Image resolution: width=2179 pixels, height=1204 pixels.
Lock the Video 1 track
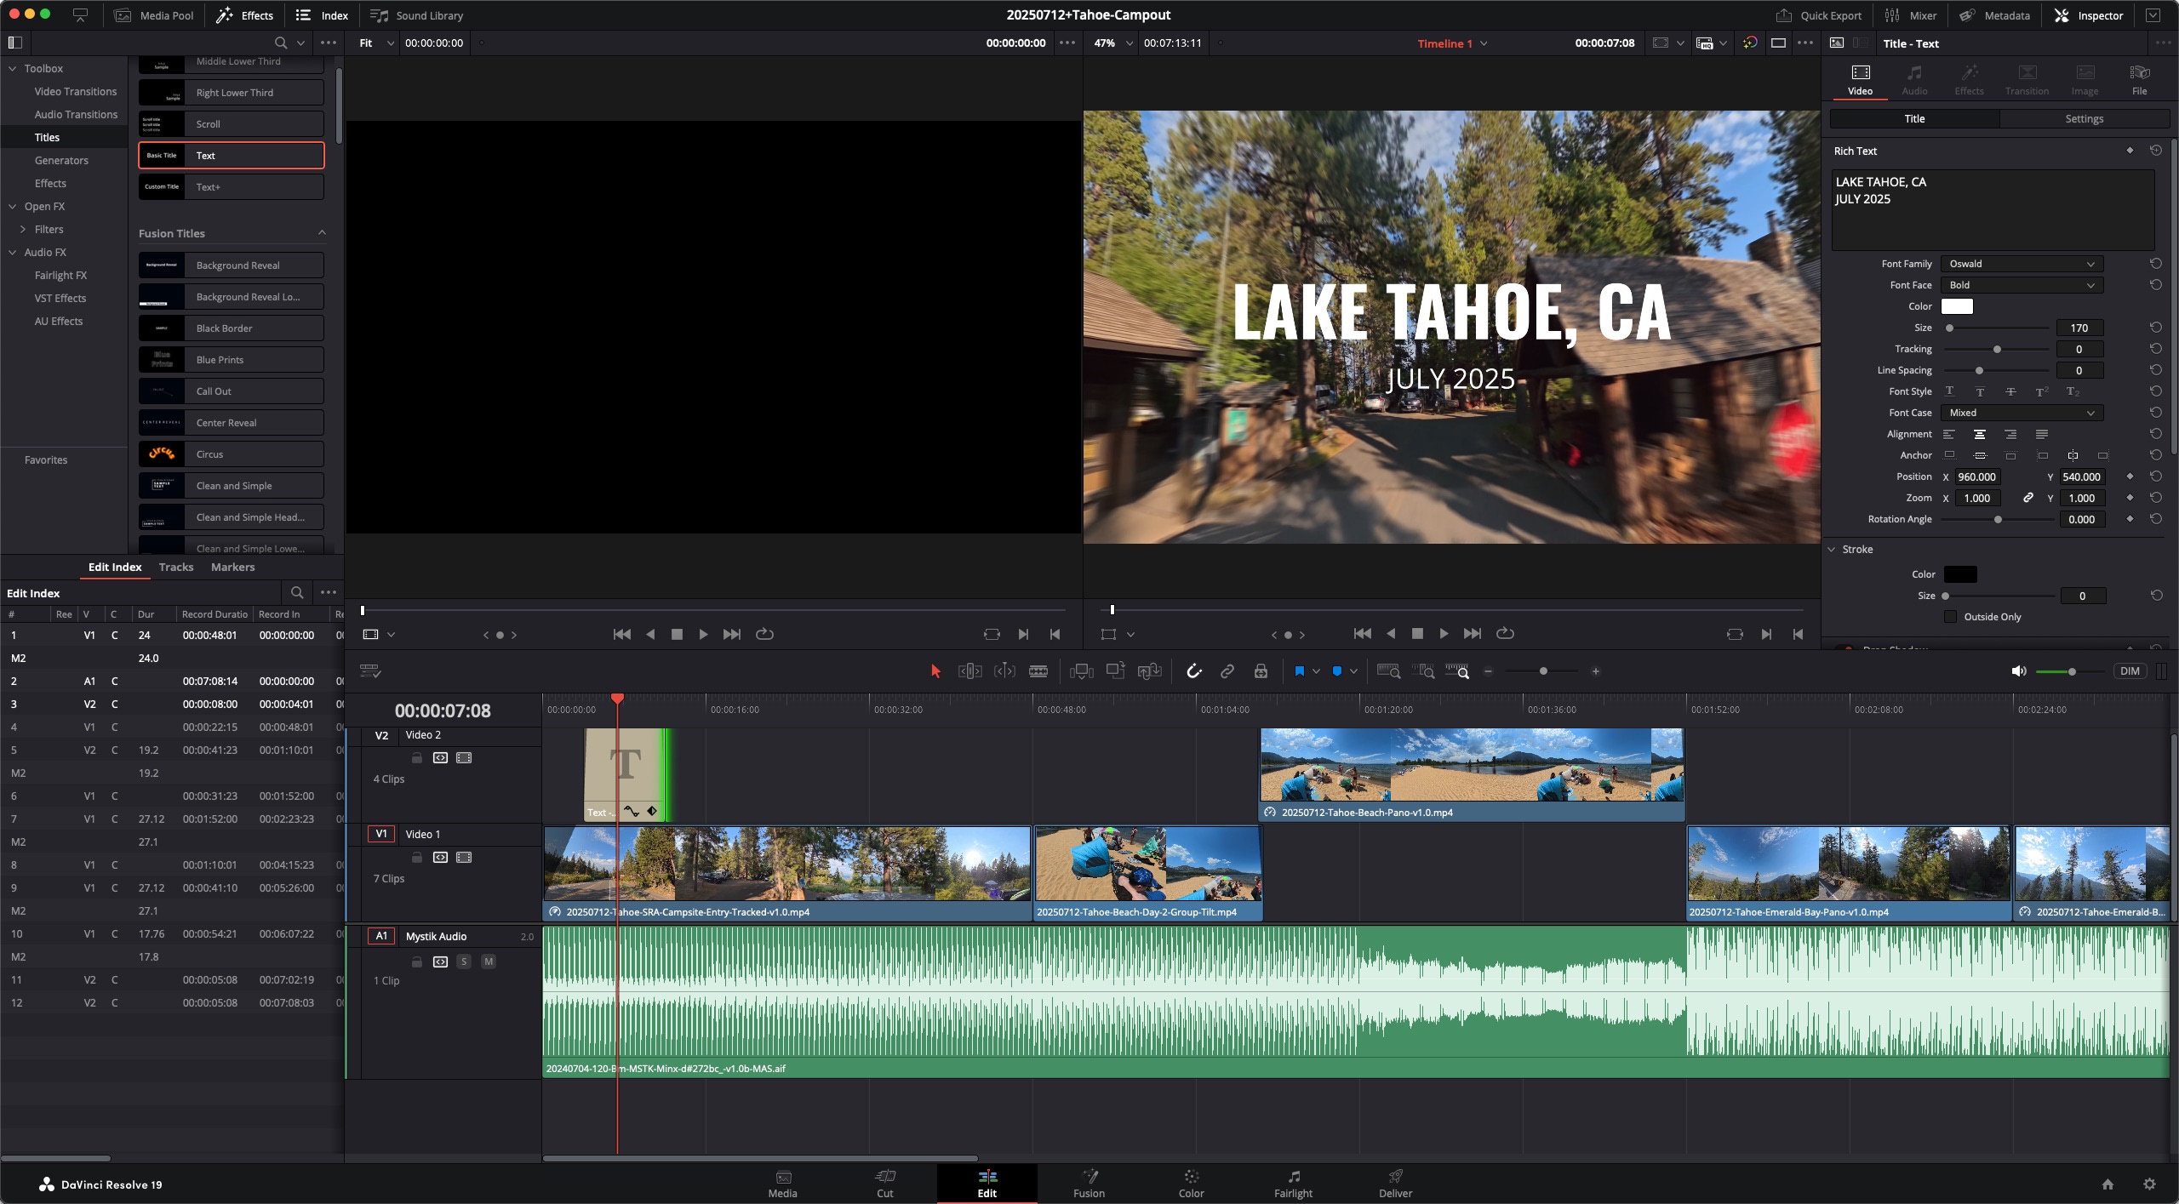tap(416, 858)
